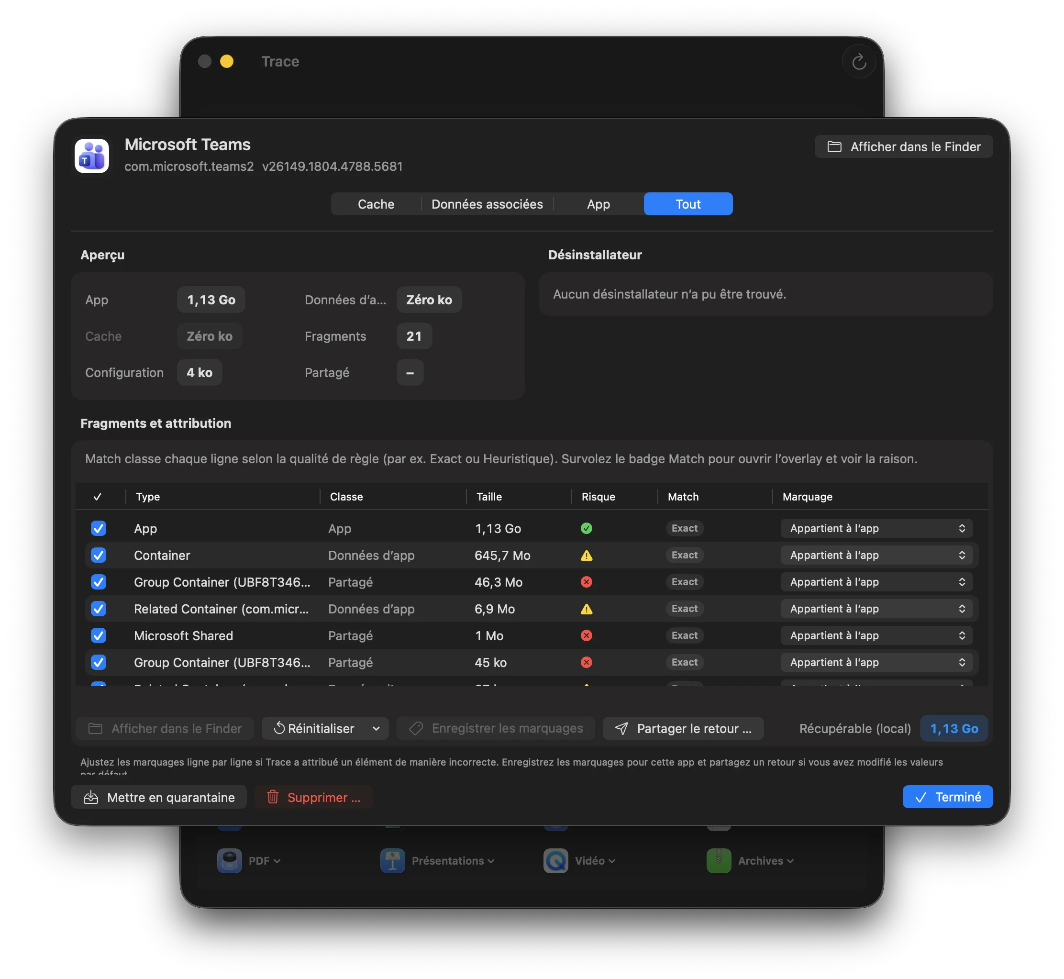Click the Configuration value 4 ko
Image resolution: width=1064 pixels, height=979 pixels.
pos(199,372)
